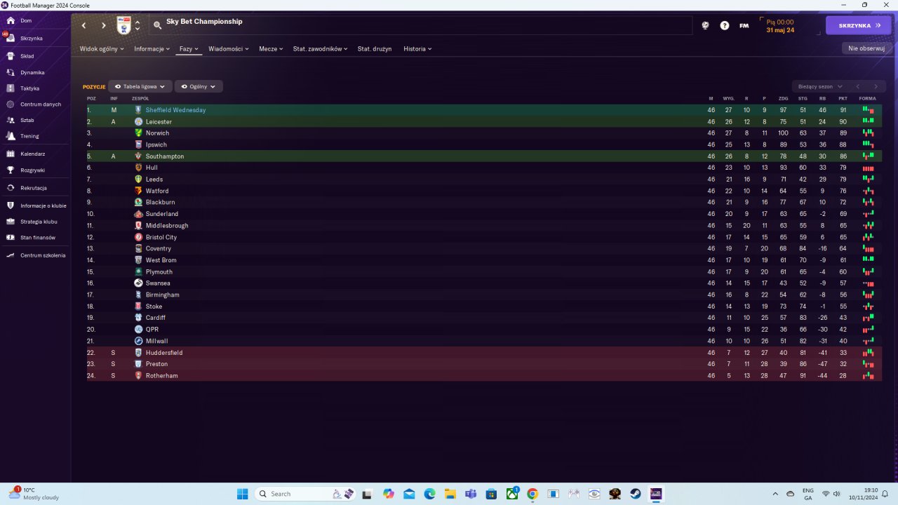Open Steam from the Windows taskbar
Image resolution: width=898 pixels, height=505 pixels.
(x=636, y=494)
